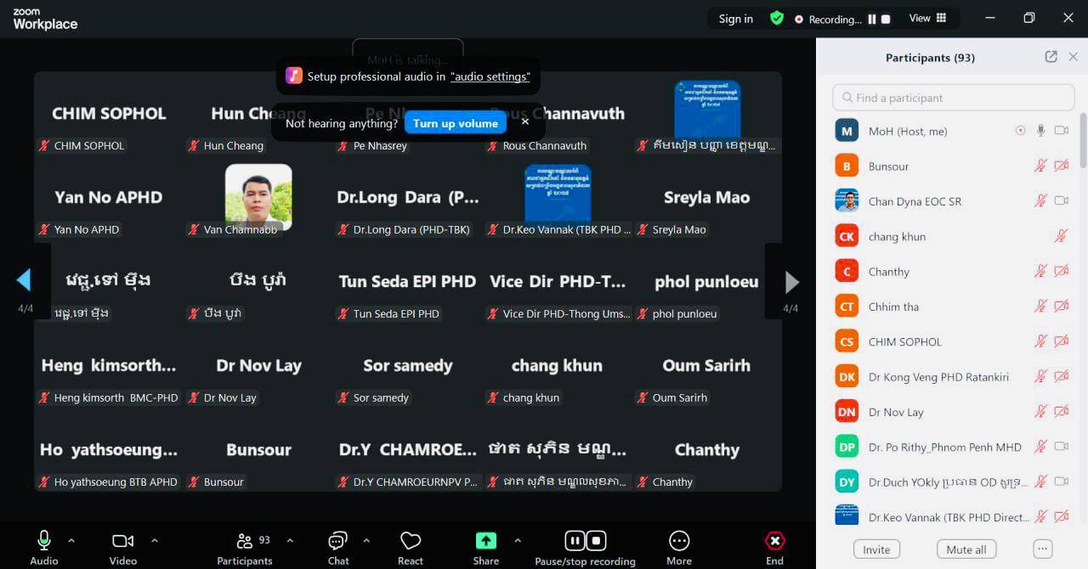Toggle CHIM SOPHOL's muted mic in list
1088x569 pixels.
coord(1040,341)
